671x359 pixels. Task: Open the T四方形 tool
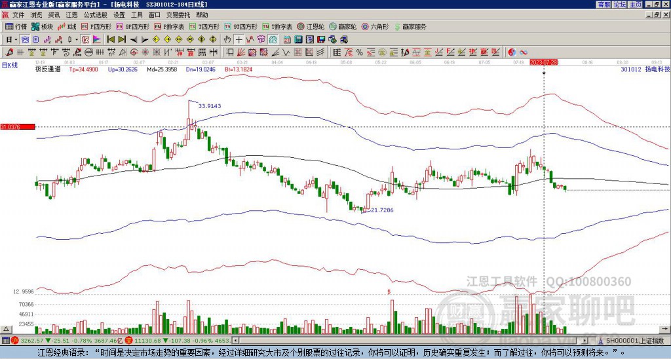204,26
